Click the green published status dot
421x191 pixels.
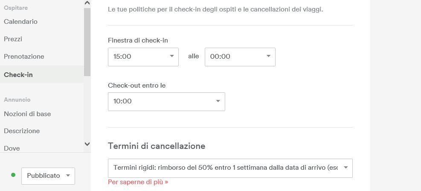point(13,175)
